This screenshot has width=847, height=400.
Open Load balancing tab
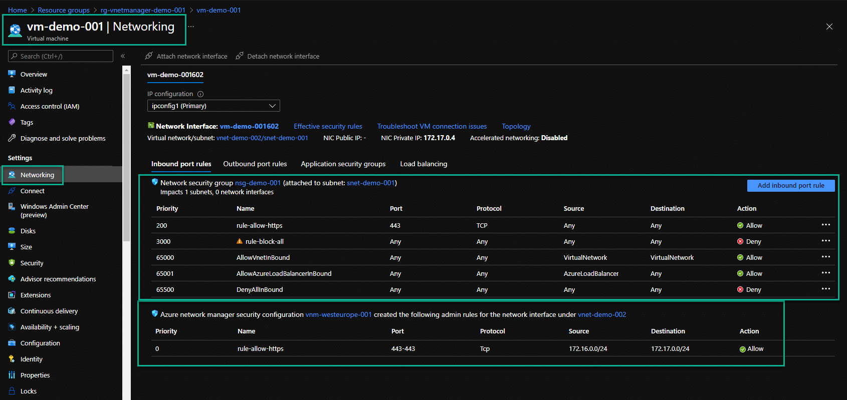423,164
